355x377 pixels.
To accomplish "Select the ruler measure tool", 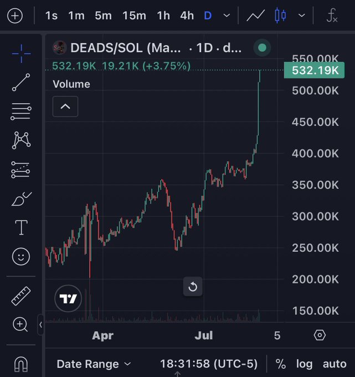I will (x=21, y=296).
